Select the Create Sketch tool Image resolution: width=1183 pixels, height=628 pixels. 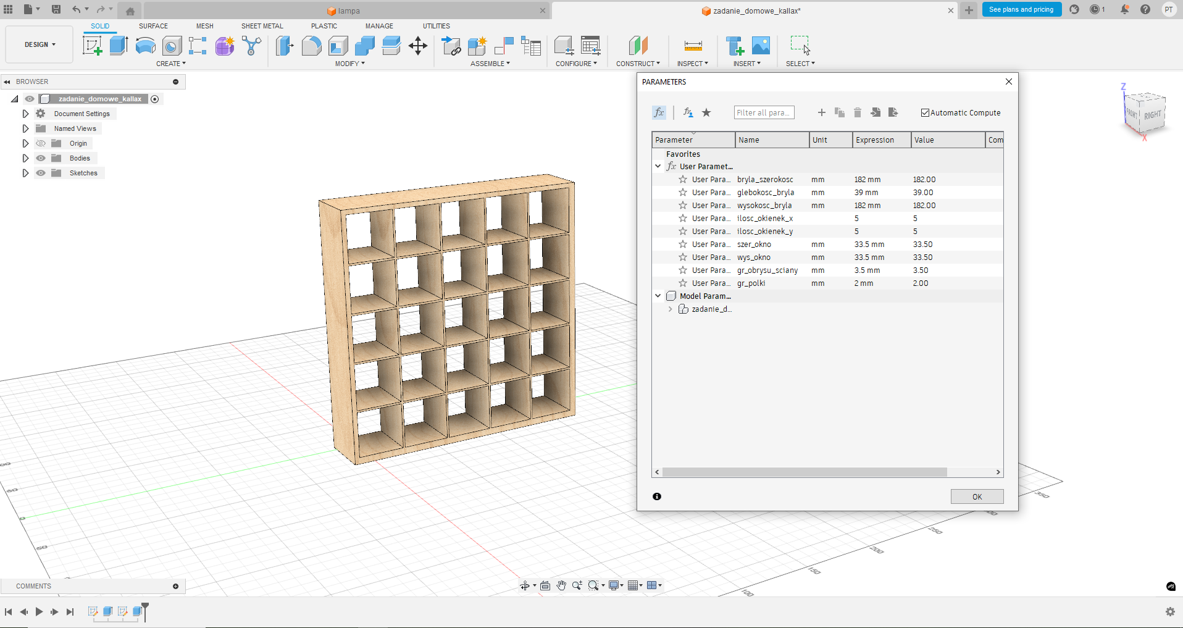click(92, 46)
